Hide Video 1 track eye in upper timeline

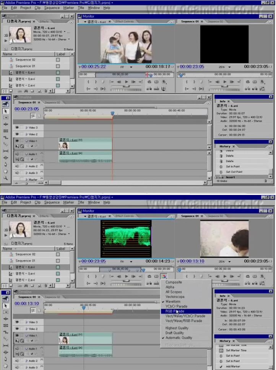click(17, 141)
